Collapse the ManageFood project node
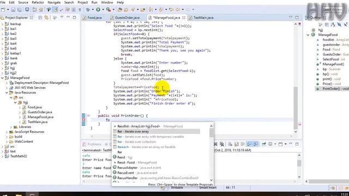 [2, 78]
